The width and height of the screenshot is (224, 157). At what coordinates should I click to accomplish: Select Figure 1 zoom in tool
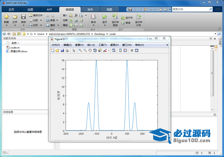click(80, 50)
